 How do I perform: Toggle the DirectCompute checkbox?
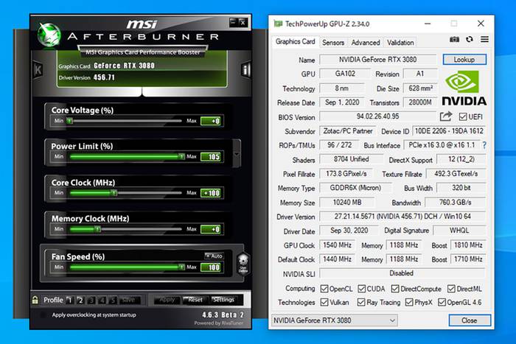[x=395, y=289]
